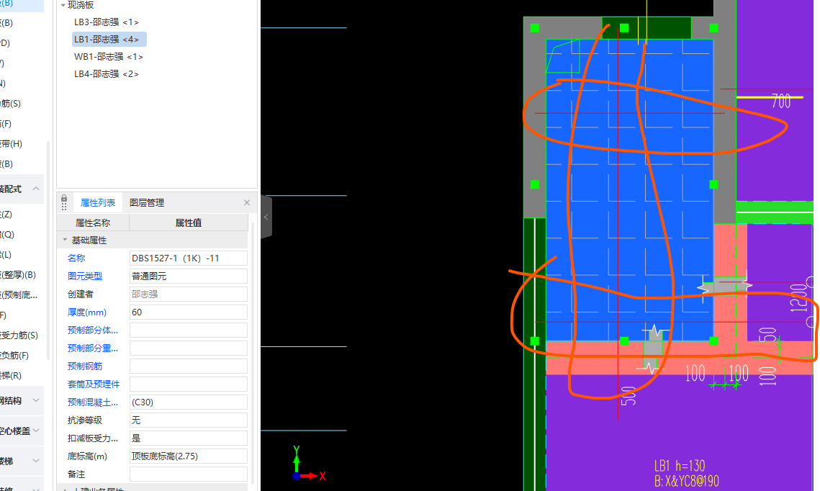
Task: Click the 扣减板受力 value 是
Action: (189, 438)
